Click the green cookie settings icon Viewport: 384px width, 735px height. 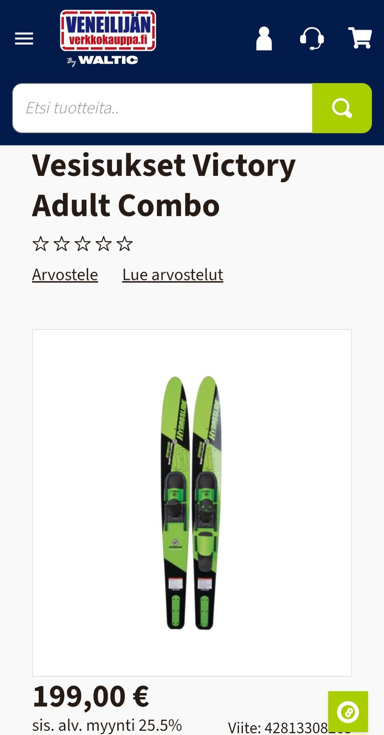(348, 712)
